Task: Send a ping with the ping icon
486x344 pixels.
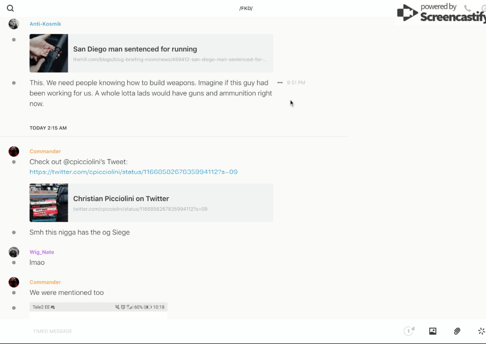Action: point(481,331)
